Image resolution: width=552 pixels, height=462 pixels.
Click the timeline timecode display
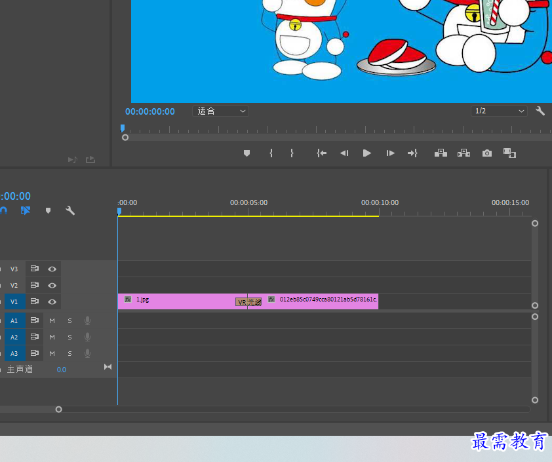pyautogui.click(x=16, y=196)
